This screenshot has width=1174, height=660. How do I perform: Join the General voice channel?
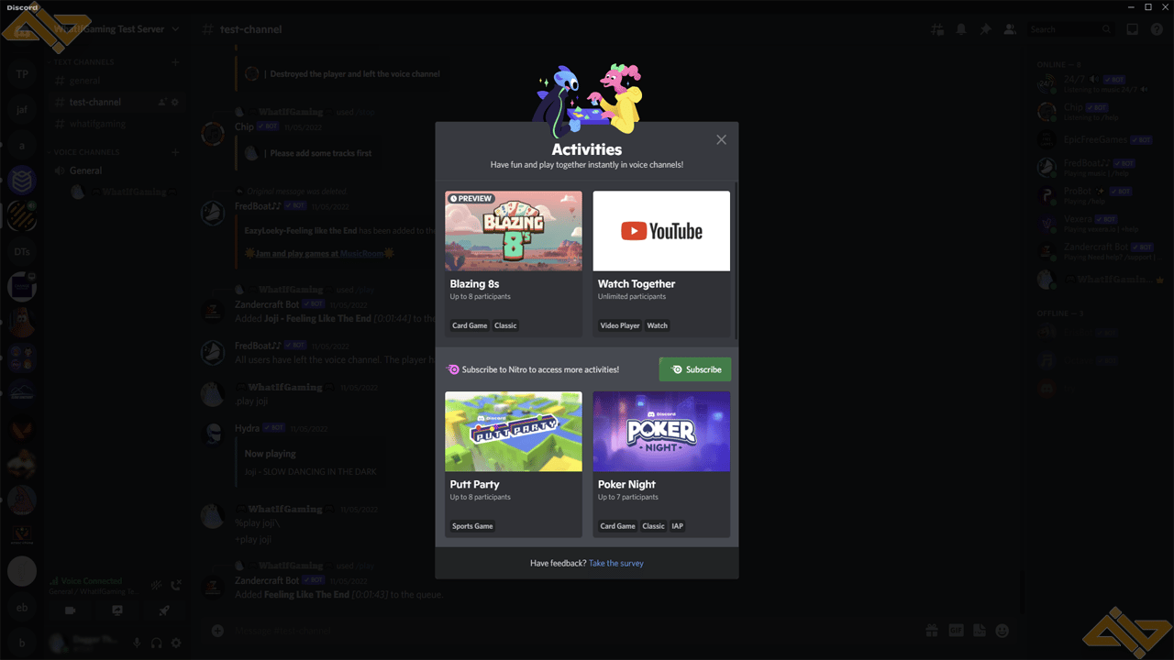pyautogui.click(x=116, y=170)
